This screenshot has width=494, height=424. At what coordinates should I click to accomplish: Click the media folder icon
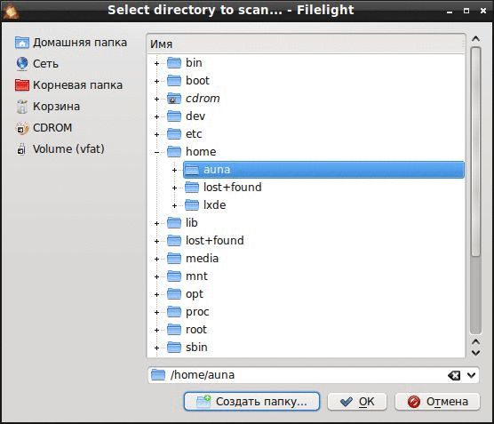(174, 259)
